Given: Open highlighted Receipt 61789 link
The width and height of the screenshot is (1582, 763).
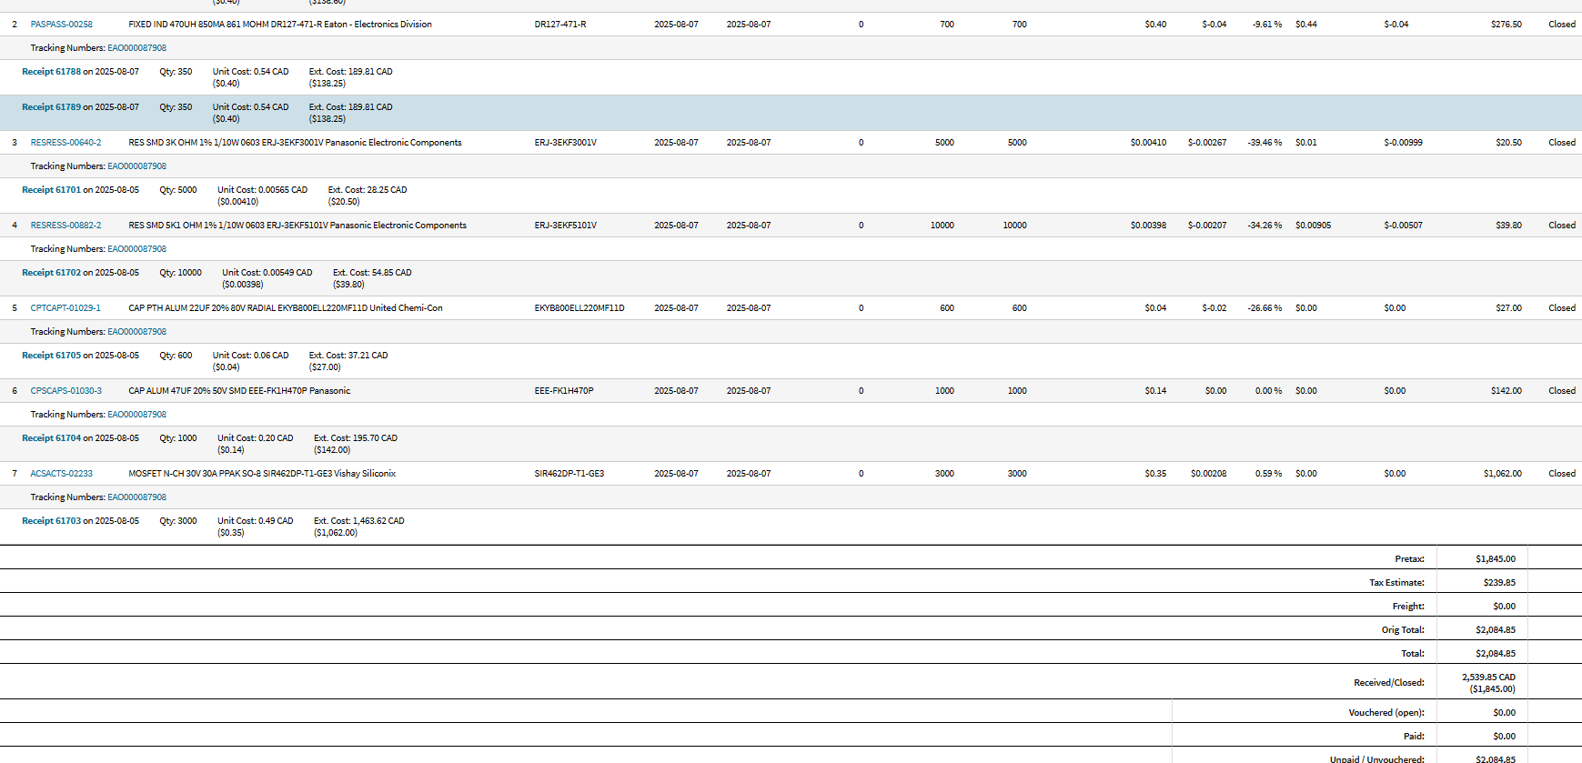Looking at the screenshot, I should pyautogui.click(x=51, y=107).
